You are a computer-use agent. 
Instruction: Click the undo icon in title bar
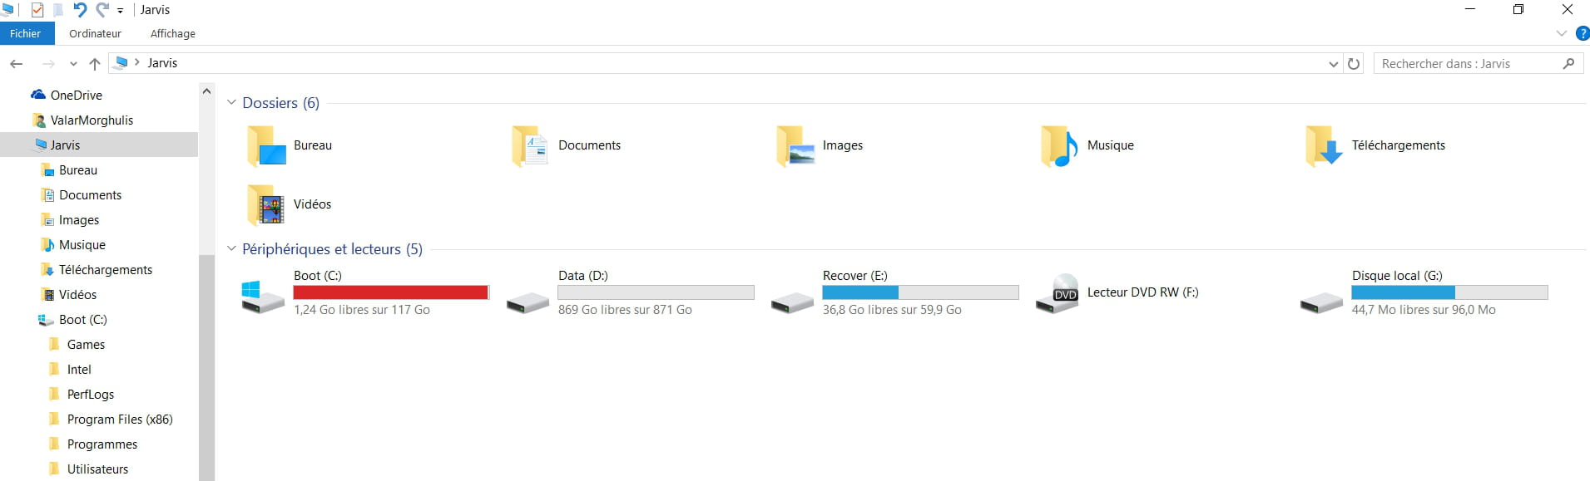(80, 10)
